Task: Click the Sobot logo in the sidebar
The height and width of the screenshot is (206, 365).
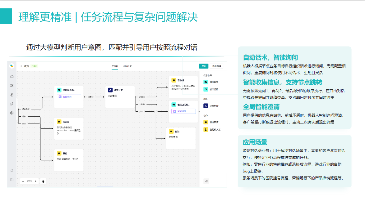Action: click(x=12, y=66)
